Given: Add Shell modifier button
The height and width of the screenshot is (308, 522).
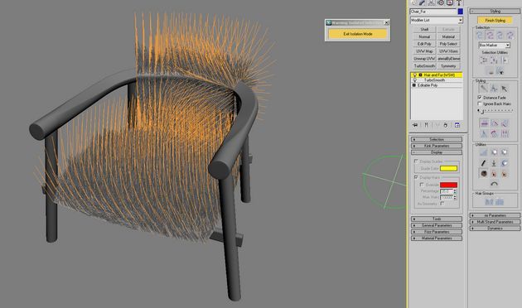Looking at the screenshot, I should [x=424, y=29].
